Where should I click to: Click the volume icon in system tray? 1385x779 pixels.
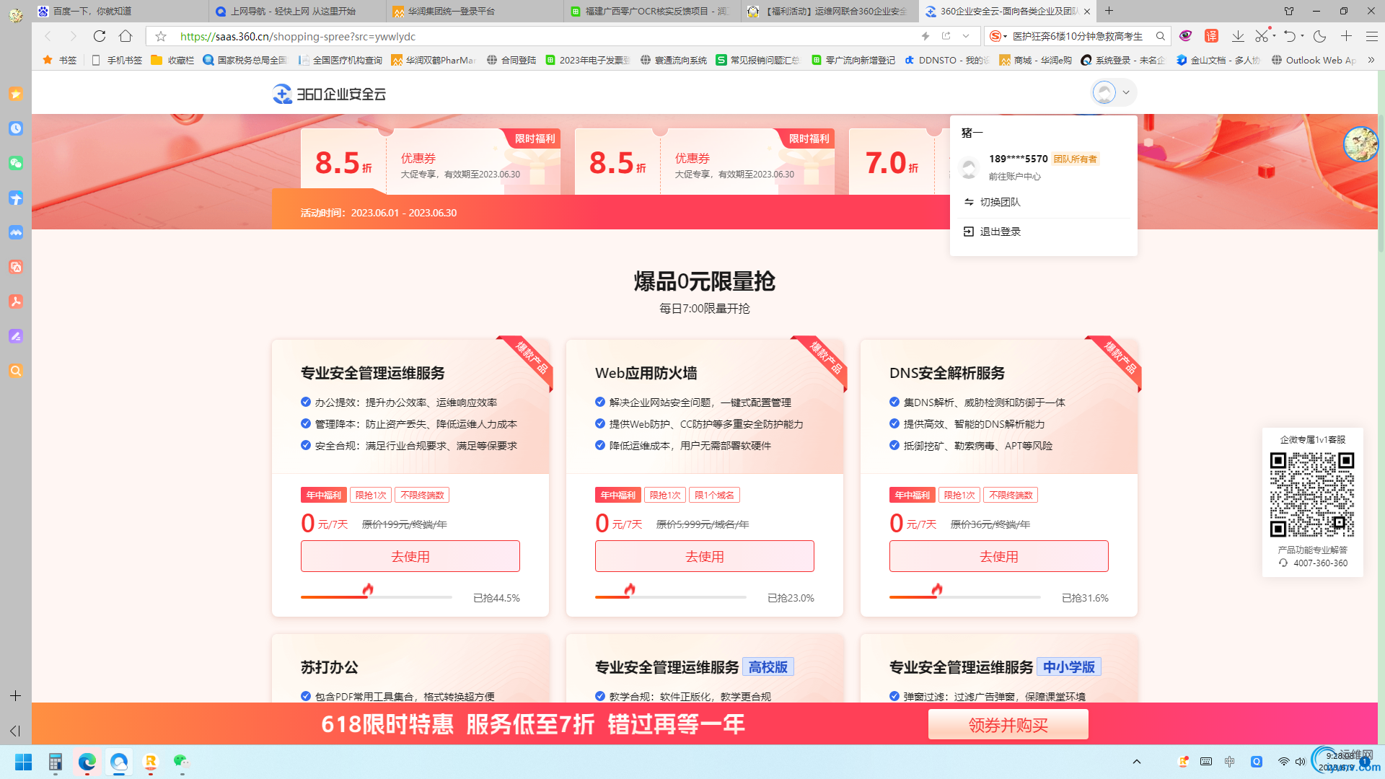(x=1300, y=762)
